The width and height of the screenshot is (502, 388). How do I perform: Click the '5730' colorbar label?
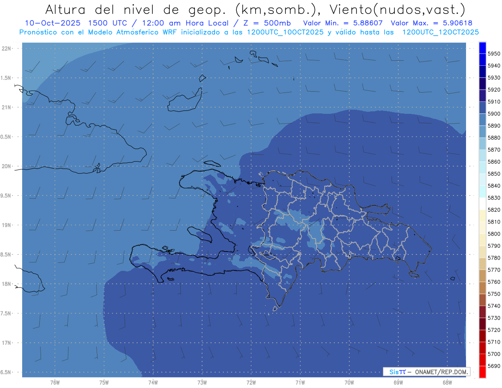click(x=494, y=318)
